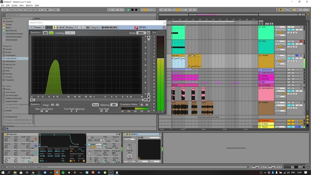
Task: Start playback with the green Play button
Action: point(129,10)
